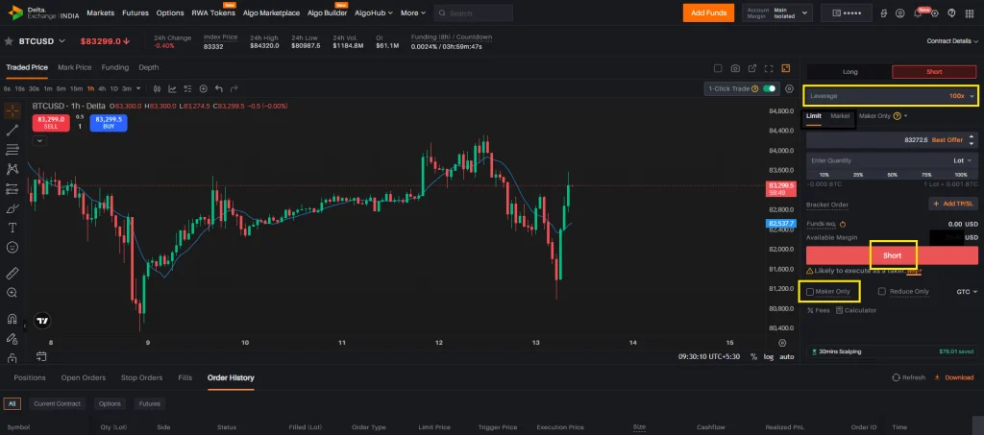This screenshot has width=984, height=435.
Task: Expand the AlgoHub menu dropdown
Action: click(x=374, y=12)
